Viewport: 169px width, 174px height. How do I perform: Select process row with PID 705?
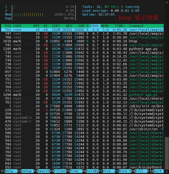pyautogui.click(x=82, y=160)
